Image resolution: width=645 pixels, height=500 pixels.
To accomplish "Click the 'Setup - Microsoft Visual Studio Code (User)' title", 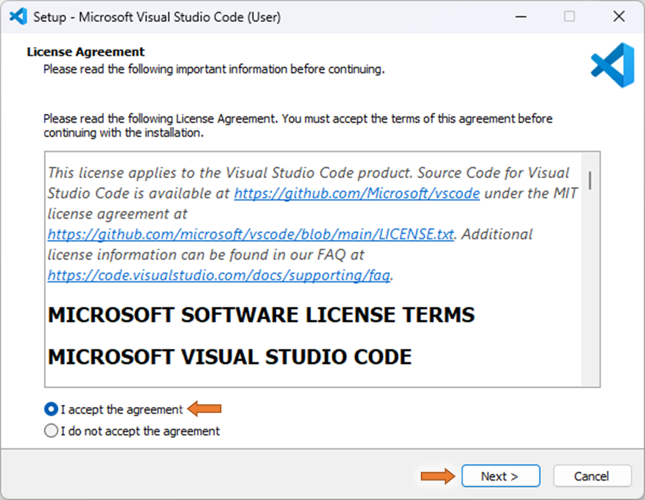I will (x=157, y=17).
